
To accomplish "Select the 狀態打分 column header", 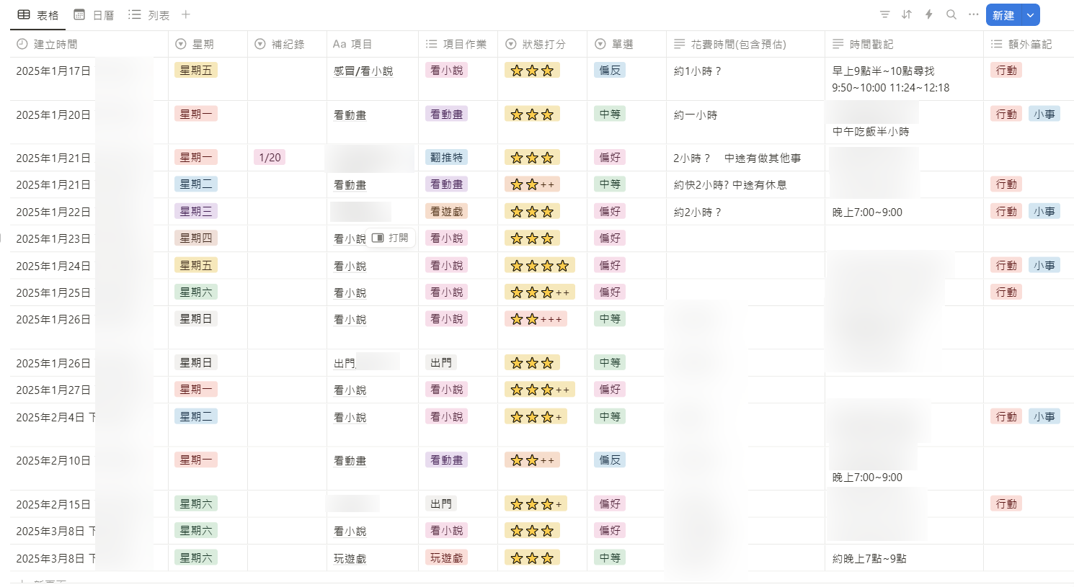I will coord(542,44).
